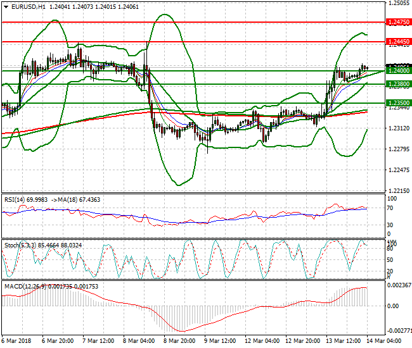Click the green 1.24000 price level tag
The width and height of the screenshot is (412, 348).
(x=399, y=71)
